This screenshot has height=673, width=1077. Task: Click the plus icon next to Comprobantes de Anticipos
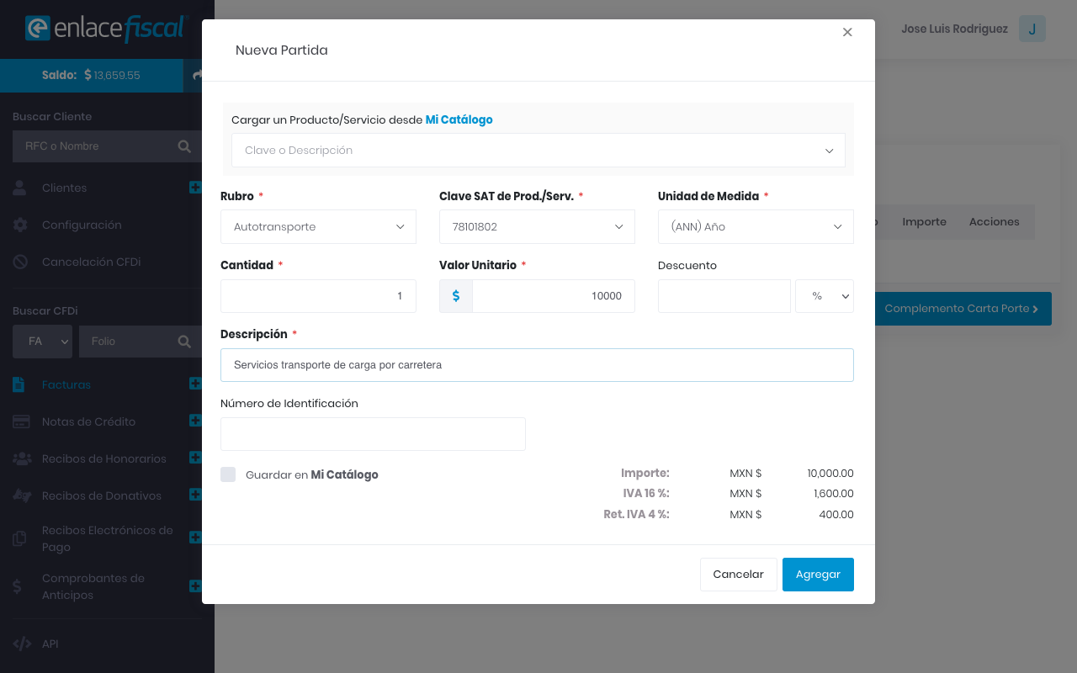click(195, 586)
